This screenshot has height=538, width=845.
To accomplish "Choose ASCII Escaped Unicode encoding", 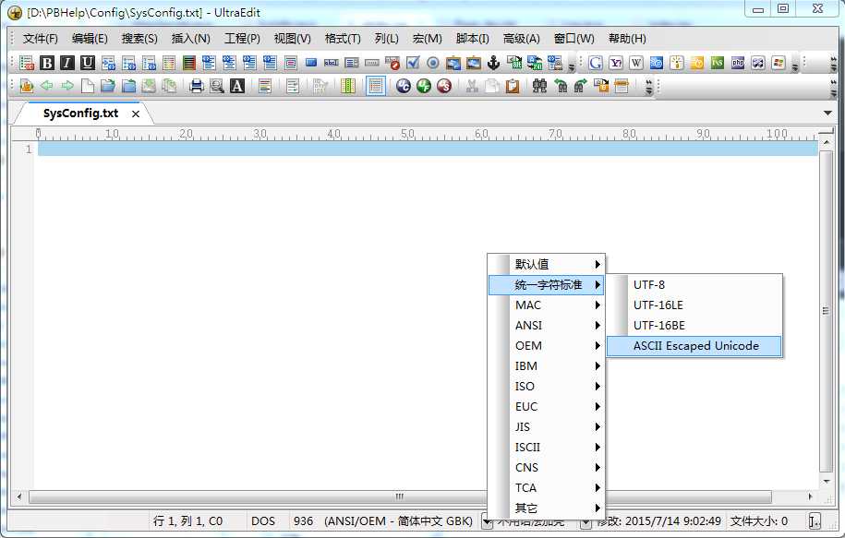I will 694,346.
